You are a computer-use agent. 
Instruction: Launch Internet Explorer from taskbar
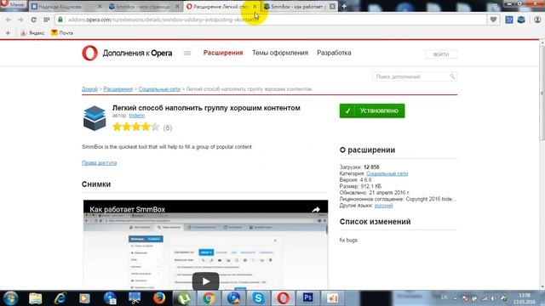tap(60, 298)
